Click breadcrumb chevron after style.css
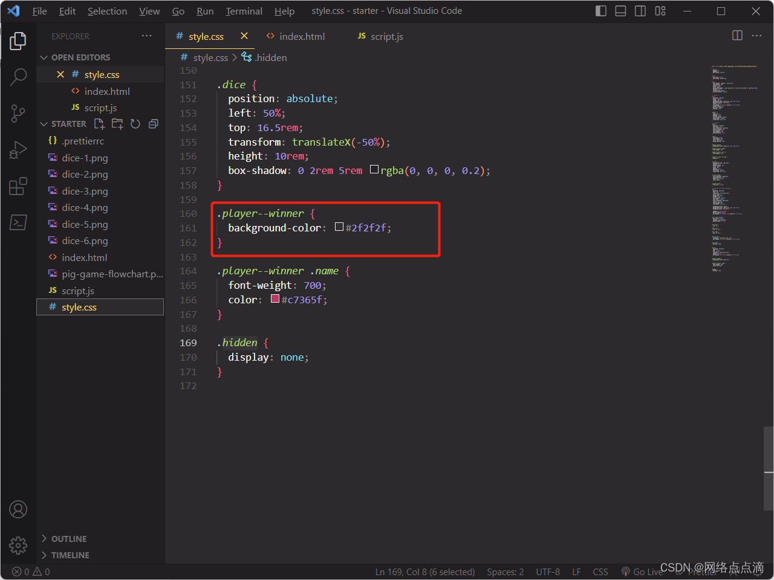 point(235,57)
